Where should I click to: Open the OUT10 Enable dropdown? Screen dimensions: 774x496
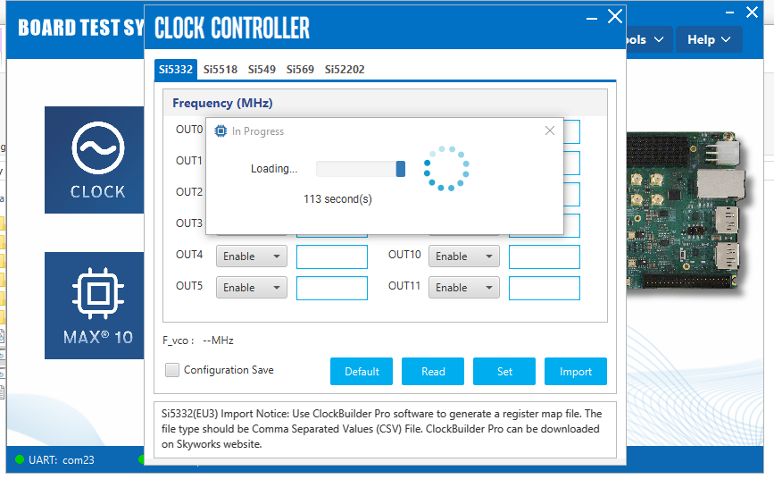[464, 256]
